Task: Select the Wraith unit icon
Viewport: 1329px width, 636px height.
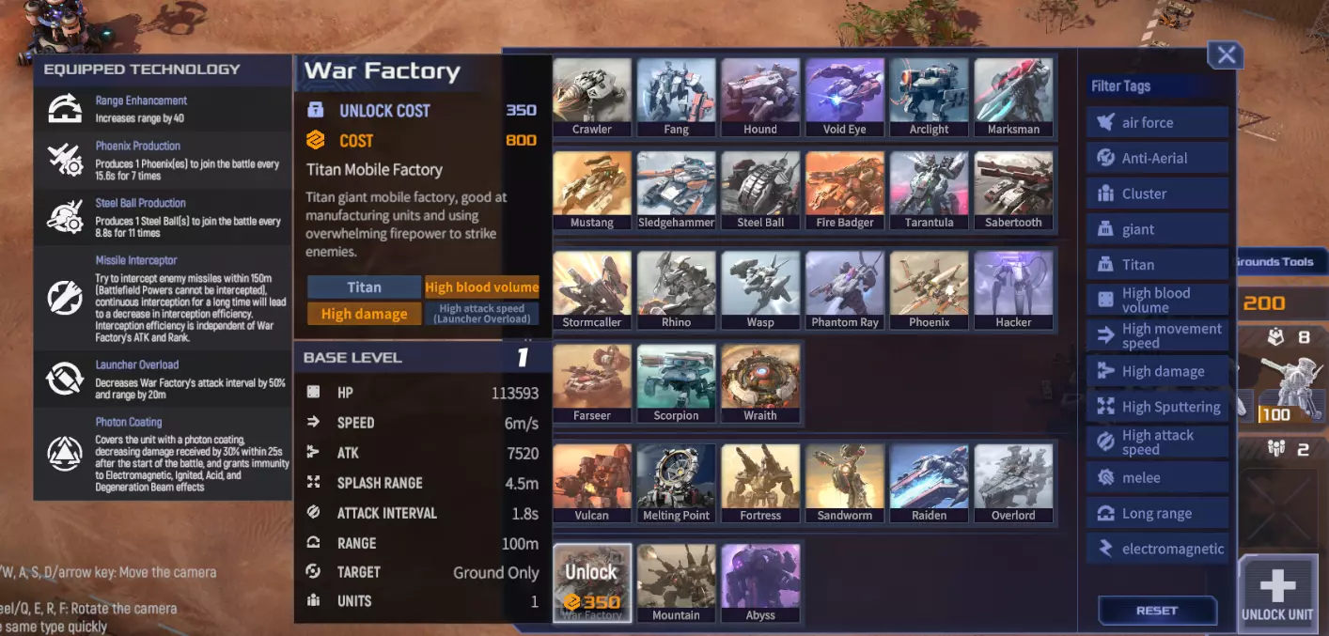Action: point(760,384)
